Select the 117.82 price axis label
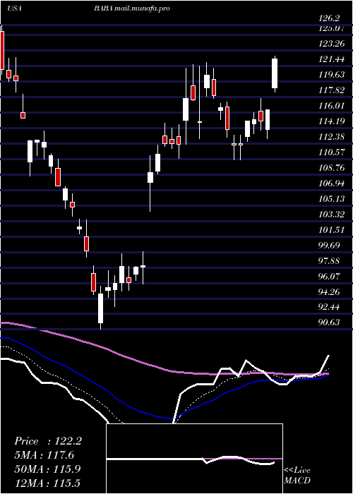Viewport: 353px width, 494px height. (x=331, y=90)
